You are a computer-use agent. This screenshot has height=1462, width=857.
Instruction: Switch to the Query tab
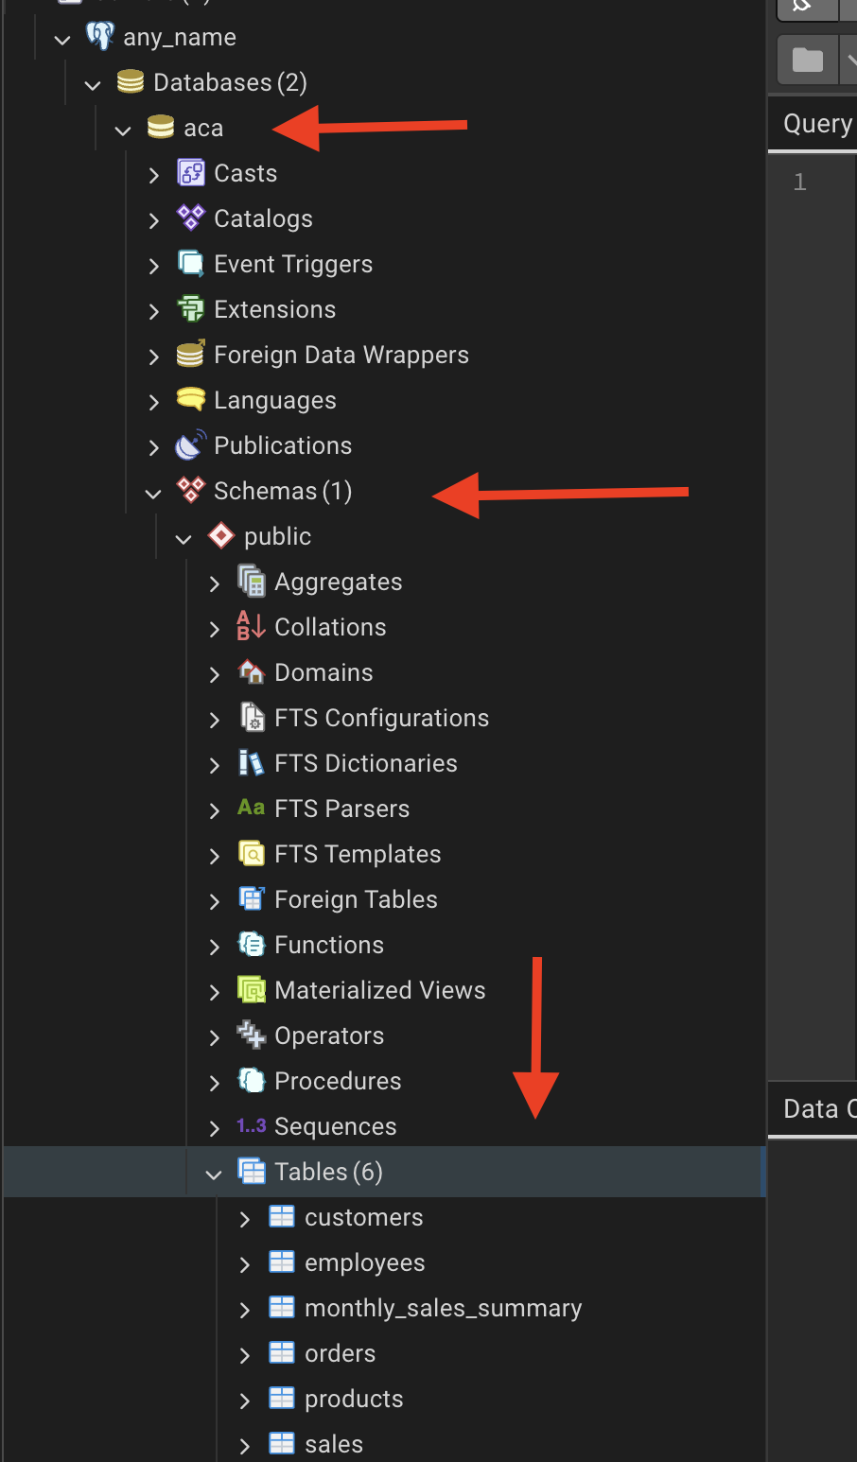(817, 124)
